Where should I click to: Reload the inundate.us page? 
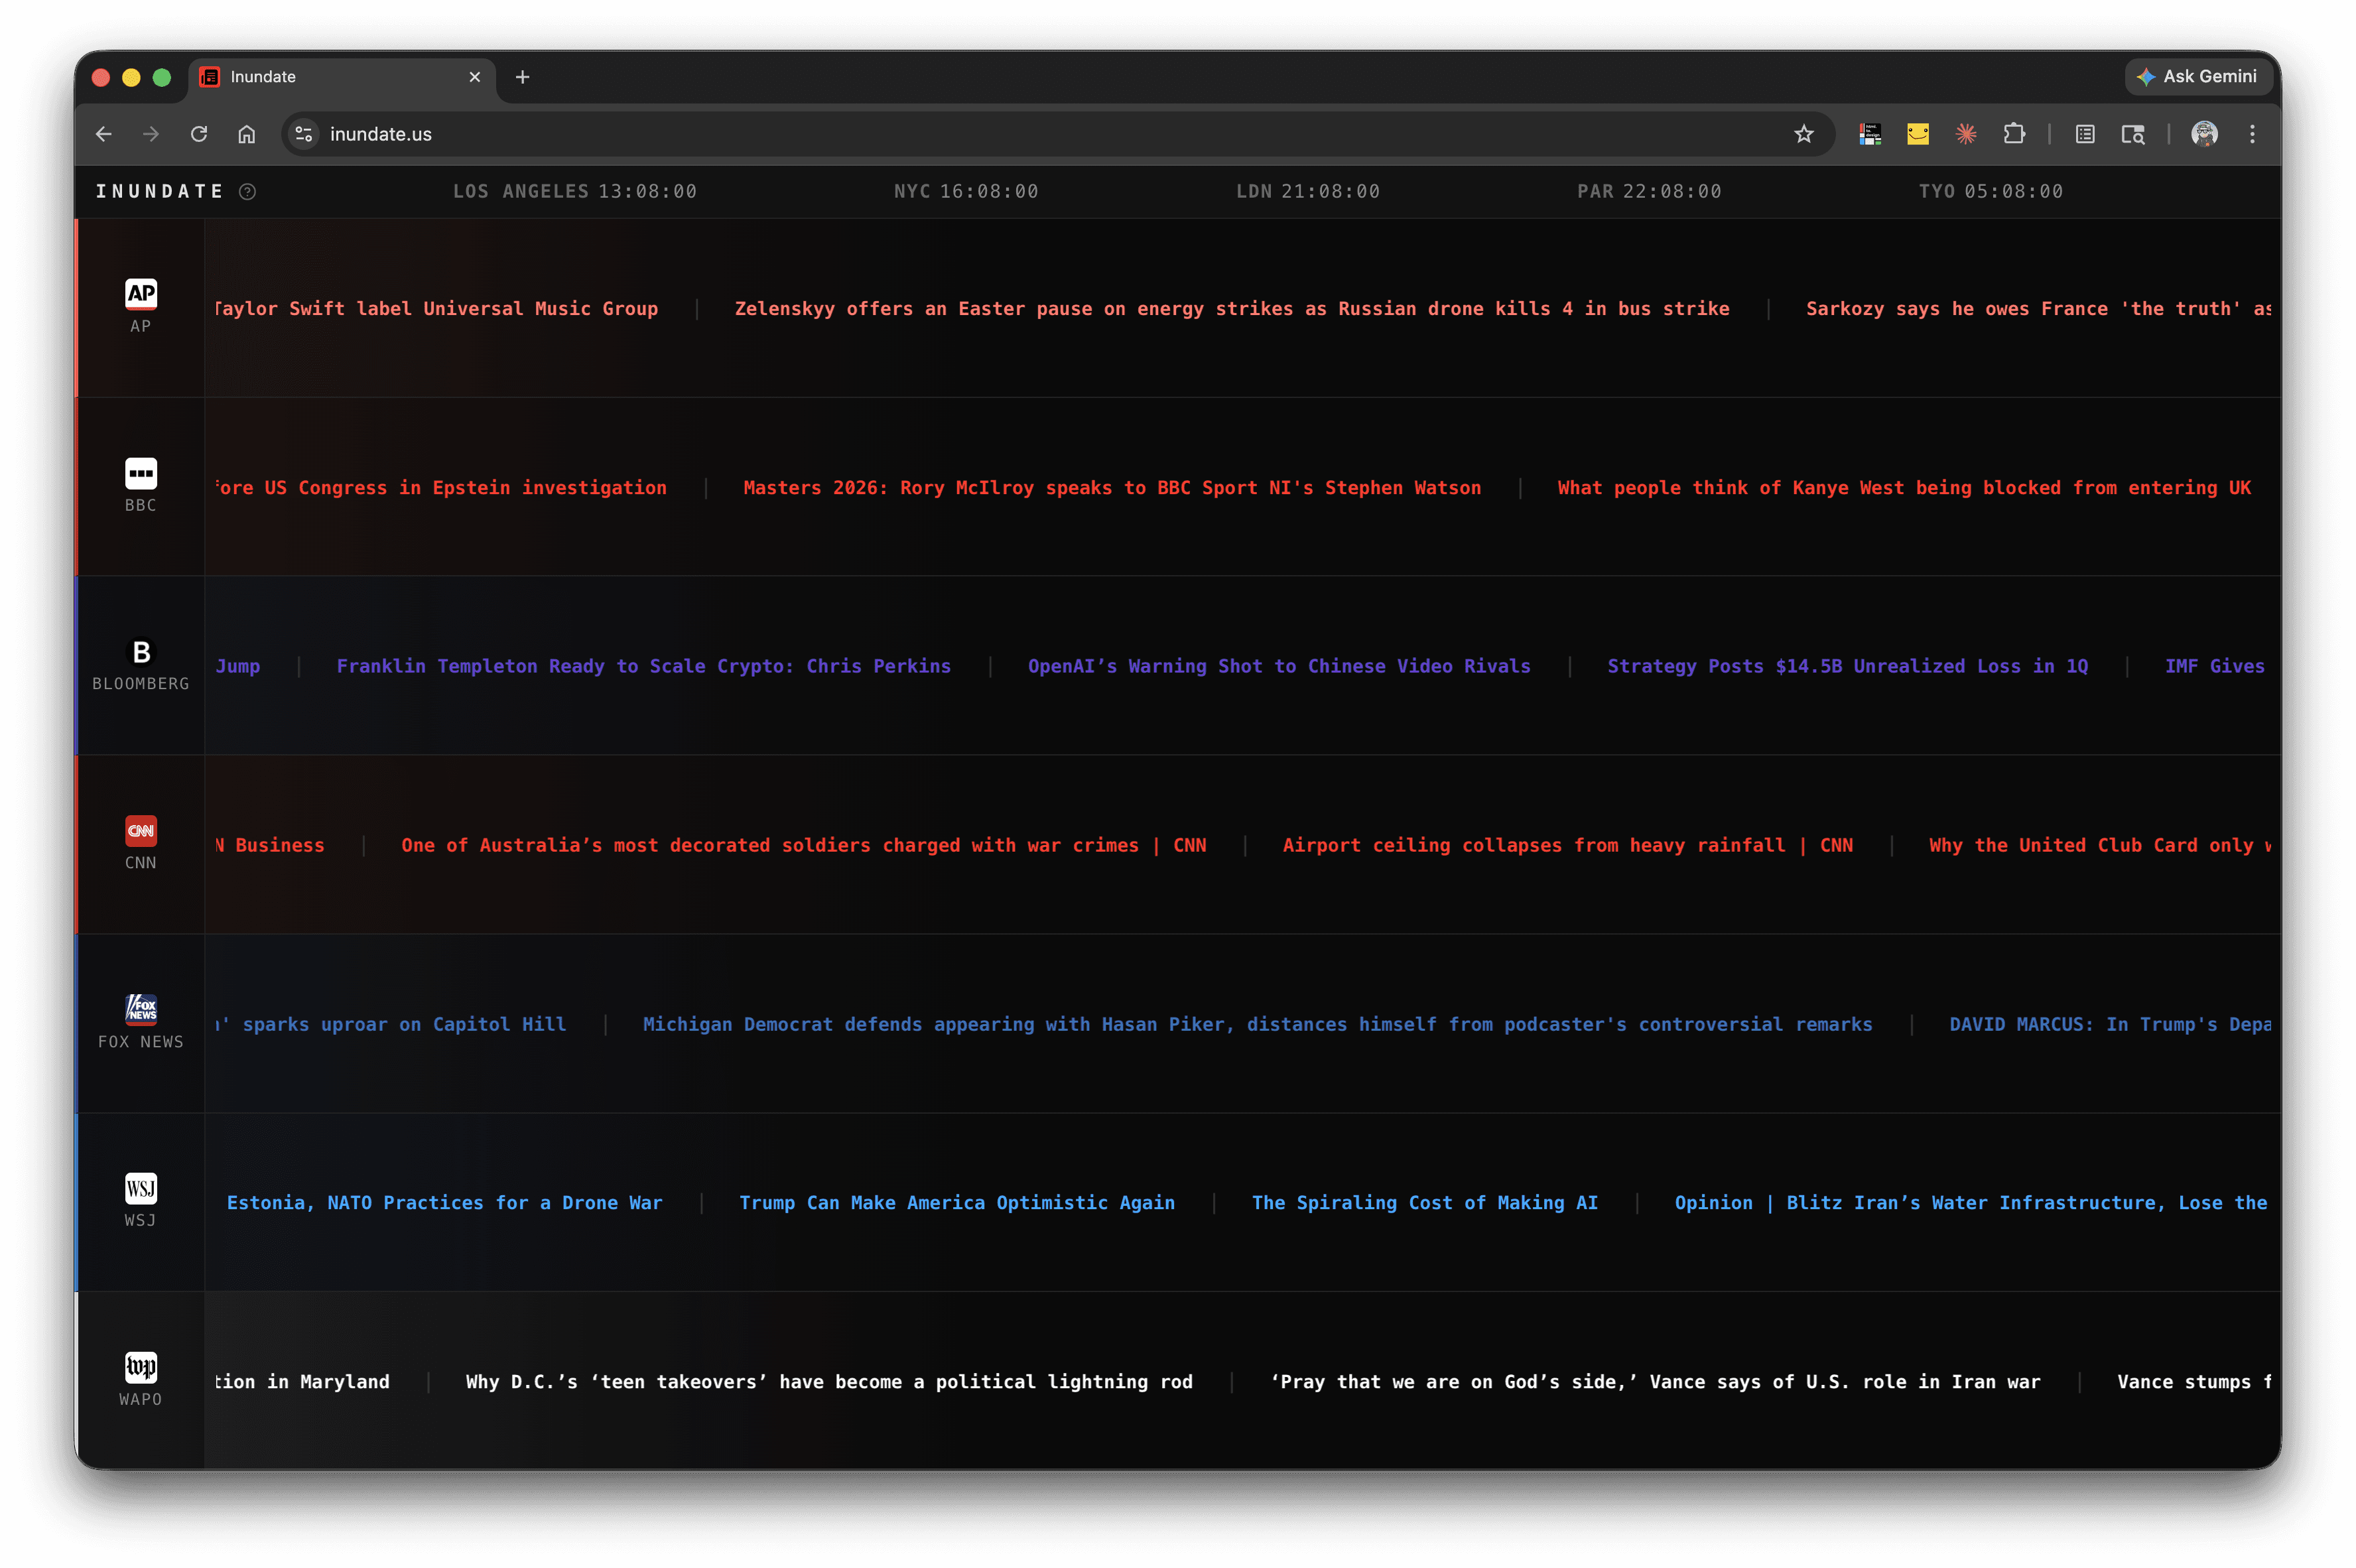point(199,134)
